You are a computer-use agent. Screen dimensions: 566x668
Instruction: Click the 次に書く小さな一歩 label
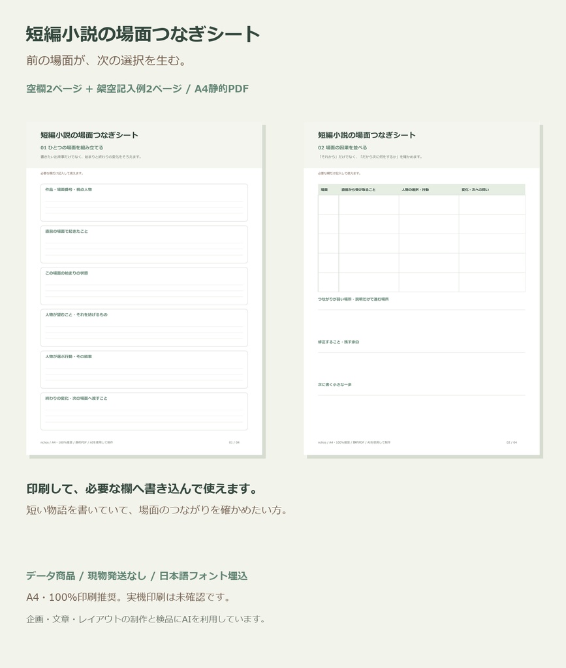coord(334,384)
